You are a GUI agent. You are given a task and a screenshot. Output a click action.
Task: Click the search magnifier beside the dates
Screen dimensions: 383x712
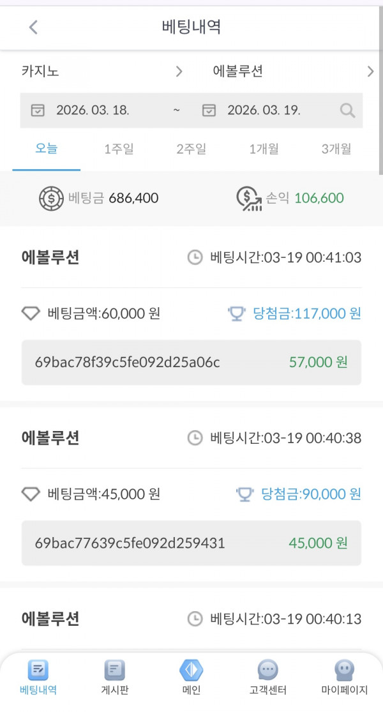point(347,110)
